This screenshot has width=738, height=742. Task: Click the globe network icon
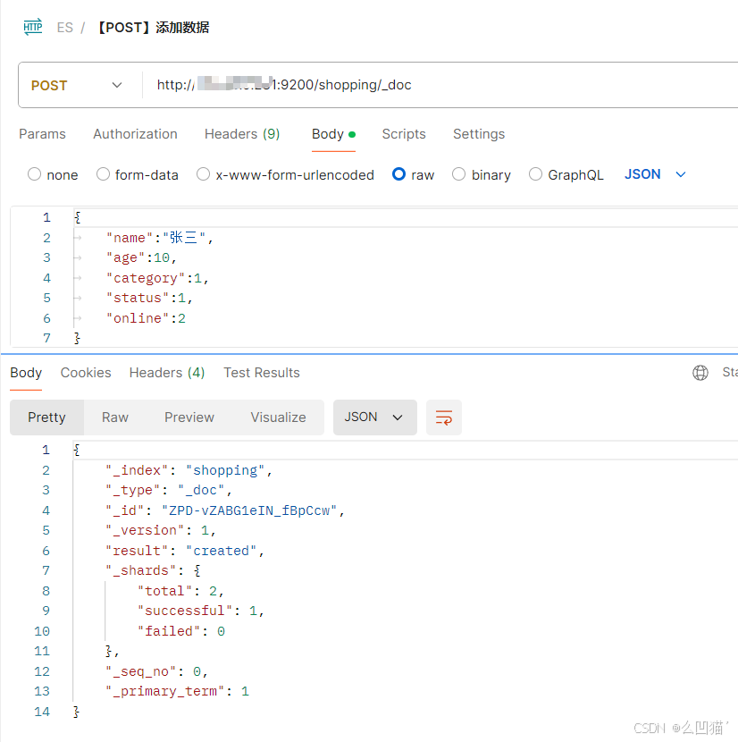(x=700, y=373)
